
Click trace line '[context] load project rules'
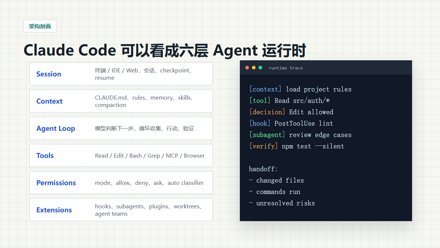point(300,89)
